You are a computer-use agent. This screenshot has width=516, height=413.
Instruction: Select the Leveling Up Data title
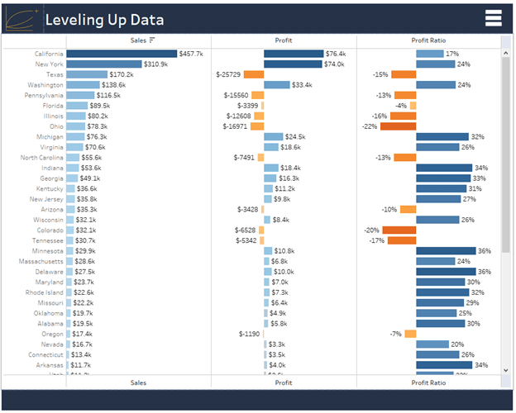pyautogui.click(x=104, y=20)
